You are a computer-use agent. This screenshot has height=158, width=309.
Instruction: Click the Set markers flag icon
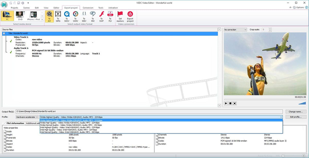(120, 16)
